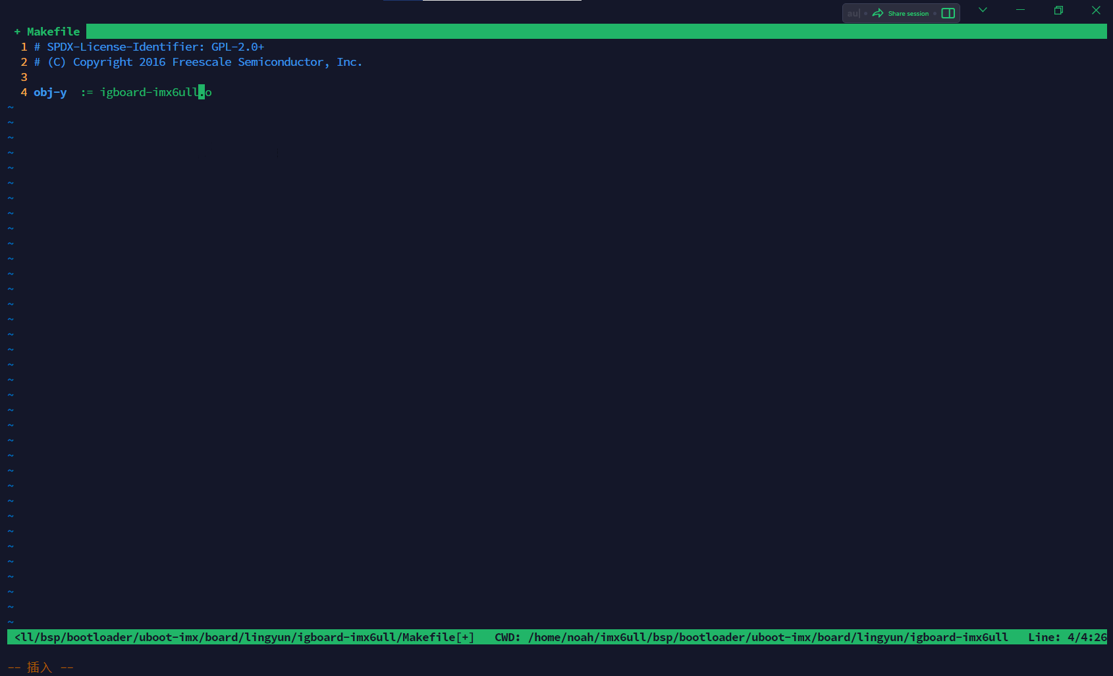Screen dimensions: 1113x676
Task: Click the obj-y keyword on line 4
Action: click(50, 92)
